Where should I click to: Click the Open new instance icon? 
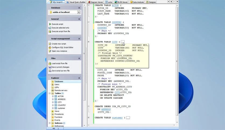coord(50,51)
